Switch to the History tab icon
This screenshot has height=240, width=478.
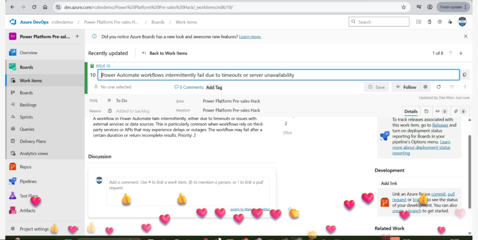(426, 111)
